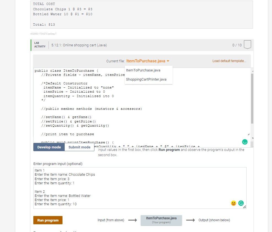272x232 pixels.
Task: Click the ItemToPurchase.java program box diagram
Action: point(161,220)
